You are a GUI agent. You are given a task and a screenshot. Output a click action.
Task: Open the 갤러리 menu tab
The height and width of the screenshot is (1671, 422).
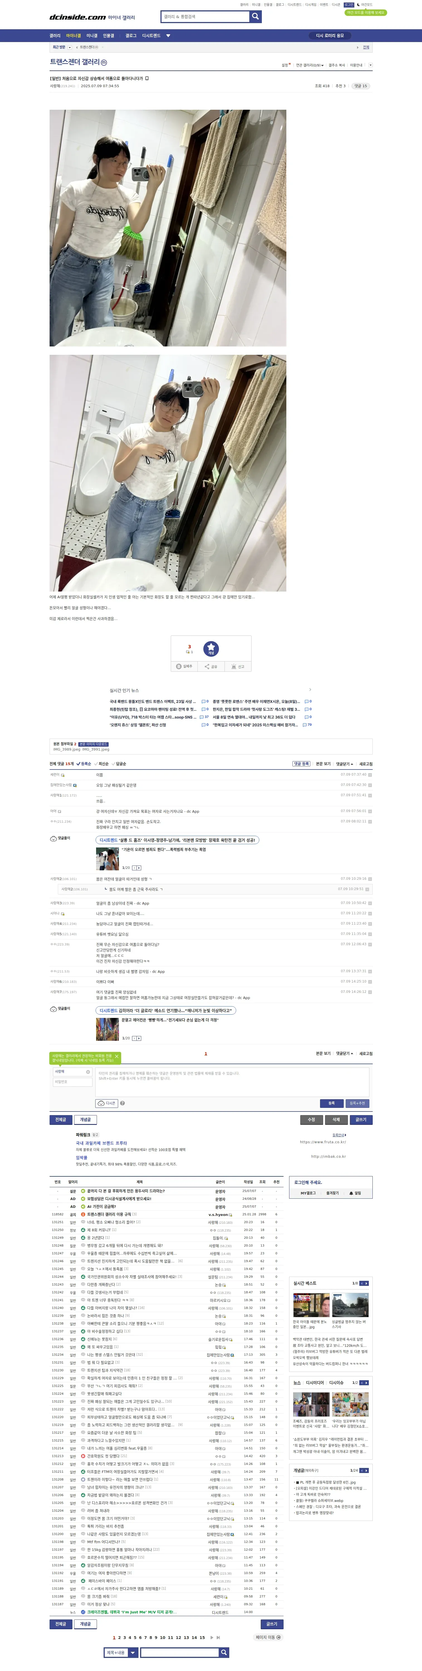click(x=55, y=36)
